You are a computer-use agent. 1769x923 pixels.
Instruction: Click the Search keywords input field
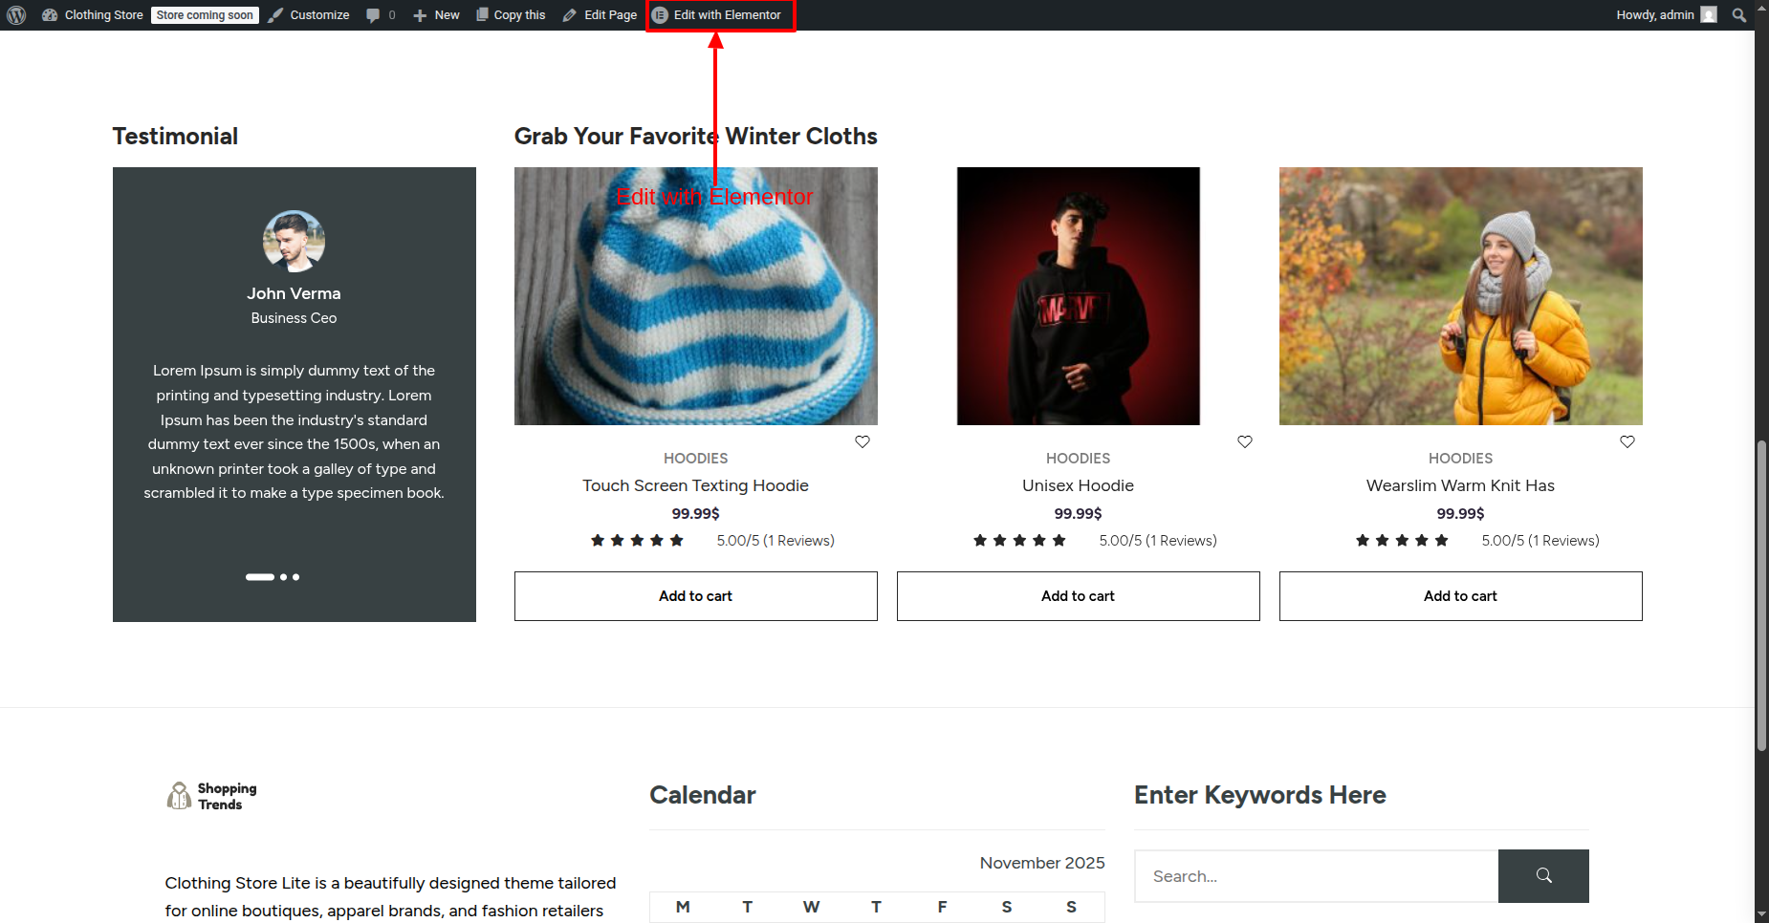(1316, 876)
